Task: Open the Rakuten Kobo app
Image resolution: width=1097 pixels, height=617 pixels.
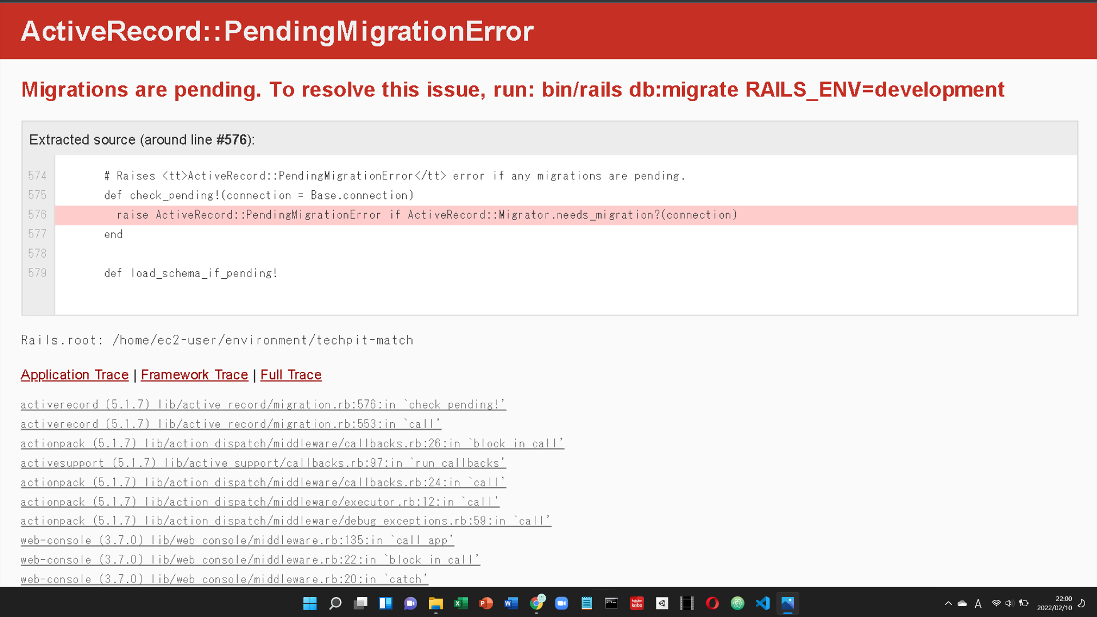Action: pos(637,603)
